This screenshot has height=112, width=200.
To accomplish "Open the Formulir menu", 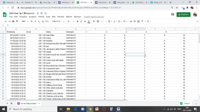I will (x=61, y=17).
